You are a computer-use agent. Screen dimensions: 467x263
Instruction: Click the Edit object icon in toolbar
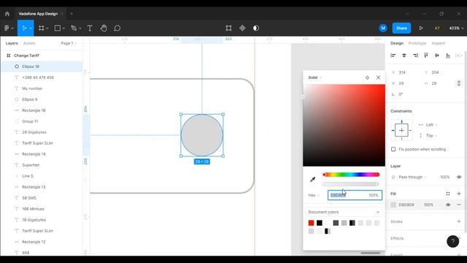(228, 28)
